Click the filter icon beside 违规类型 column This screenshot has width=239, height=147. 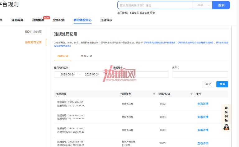point(154,94)
